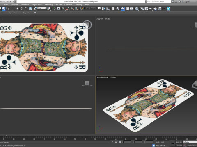
Task: Open the Rendering menu
Action: click(48, 5)
